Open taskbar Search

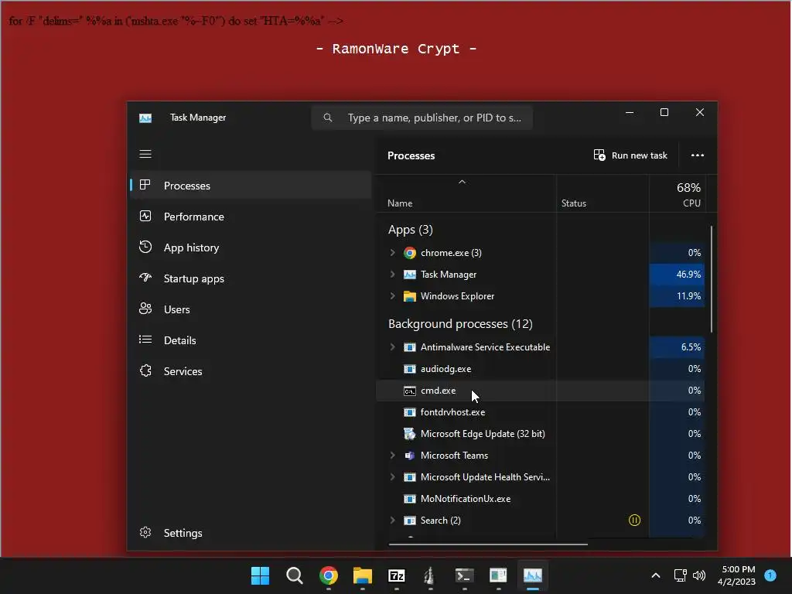pos(295,575)
